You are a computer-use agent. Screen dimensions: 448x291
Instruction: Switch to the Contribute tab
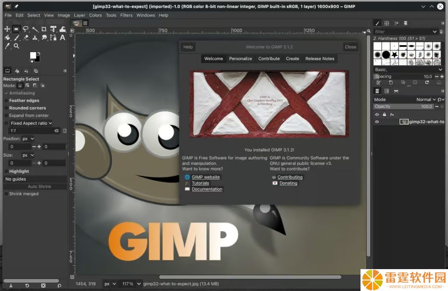[x=269, y=59]
